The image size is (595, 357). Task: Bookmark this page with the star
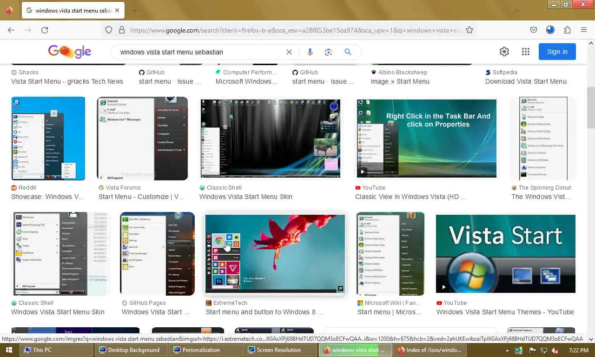(x=469, y=30)
